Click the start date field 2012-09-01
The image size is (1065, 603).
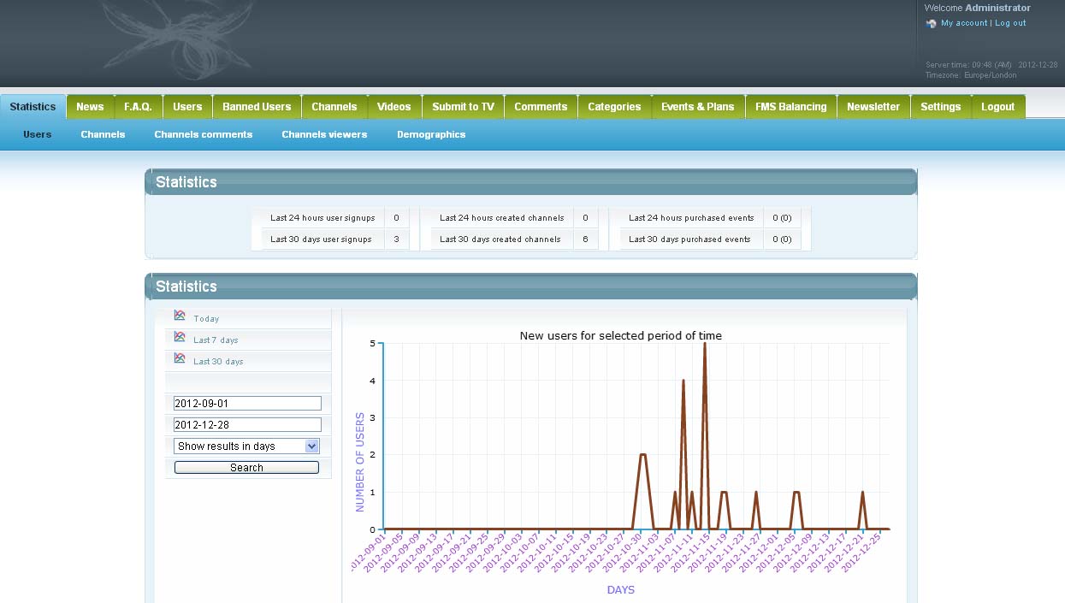(x=247, y=403)
